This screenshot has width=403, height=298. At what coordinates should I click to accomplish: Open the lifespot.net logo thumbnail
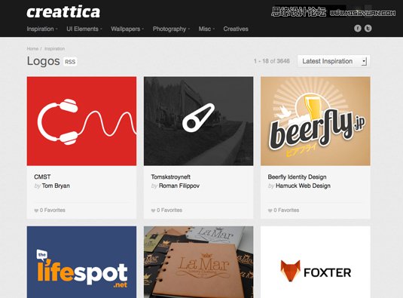click(82, 263)
